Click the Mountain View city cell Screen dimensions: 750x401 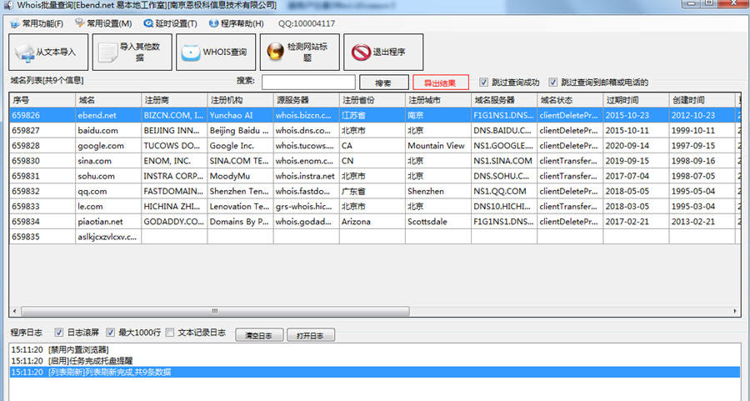438,146
